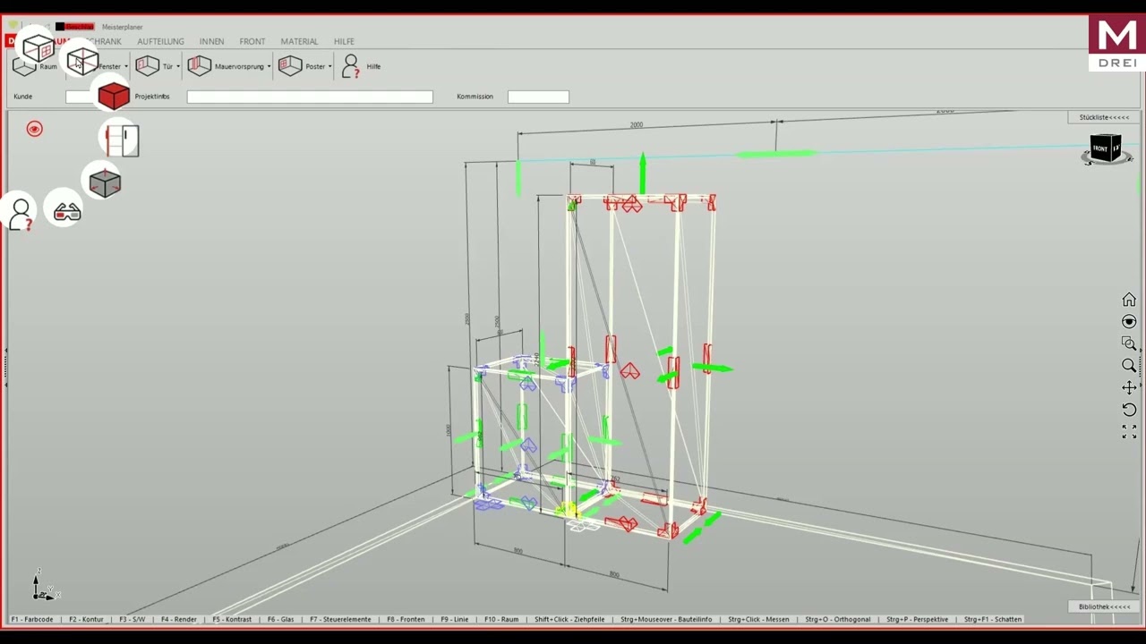This screenshot has width=1146, height=644.
Task: Click F8 - Fronten in status bar
Action: [x=406, y=619]
